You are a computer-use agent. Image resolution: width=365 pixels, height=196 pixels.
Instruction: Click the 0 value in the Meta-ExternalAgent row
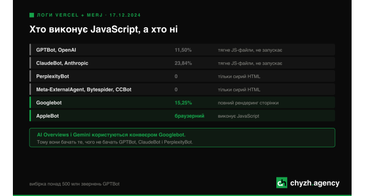click(x=176, y=90)
